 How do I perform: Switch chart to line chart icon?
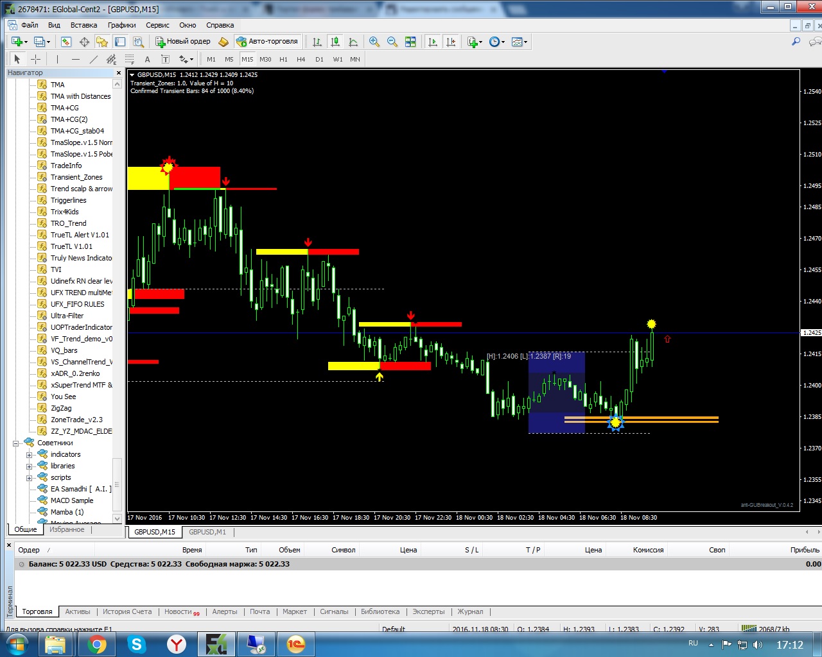(353, 42)
